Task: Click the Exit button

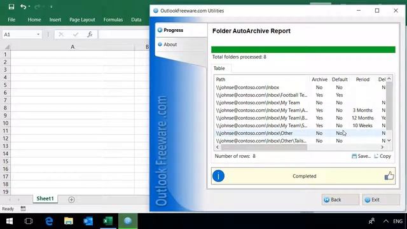Action: point(381,200)
